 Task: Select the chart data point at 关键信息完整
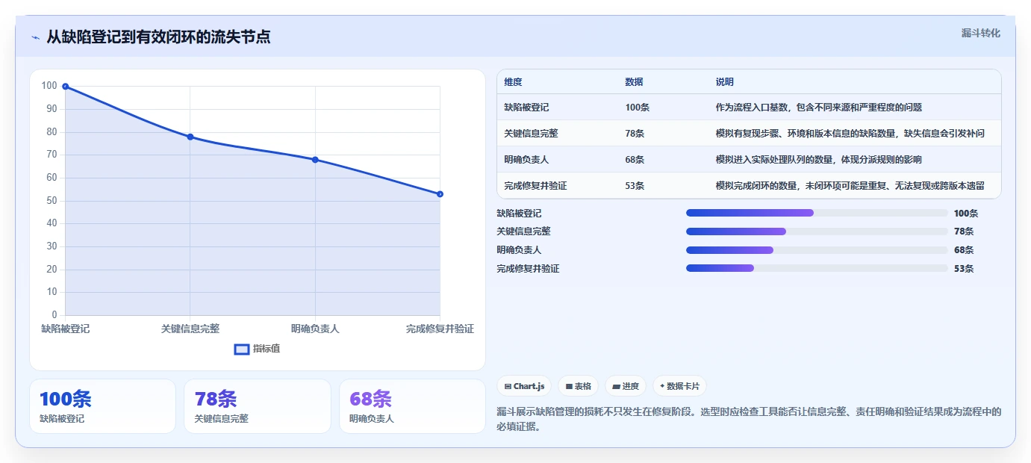point(190,137)
